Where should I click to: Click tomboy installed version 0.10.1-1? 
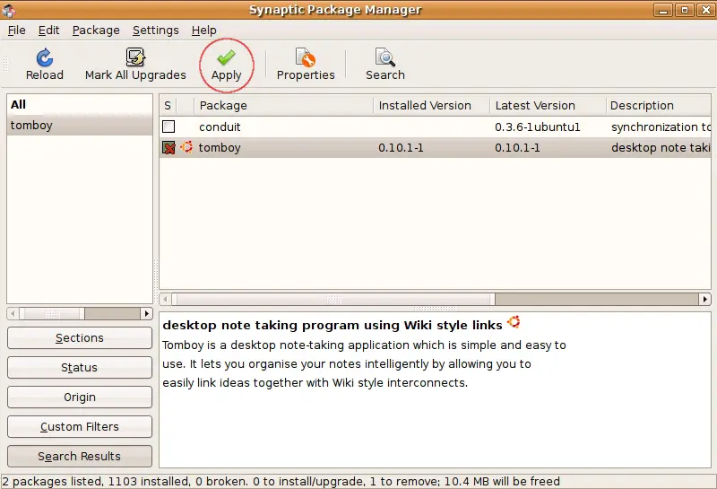point(401,147)
